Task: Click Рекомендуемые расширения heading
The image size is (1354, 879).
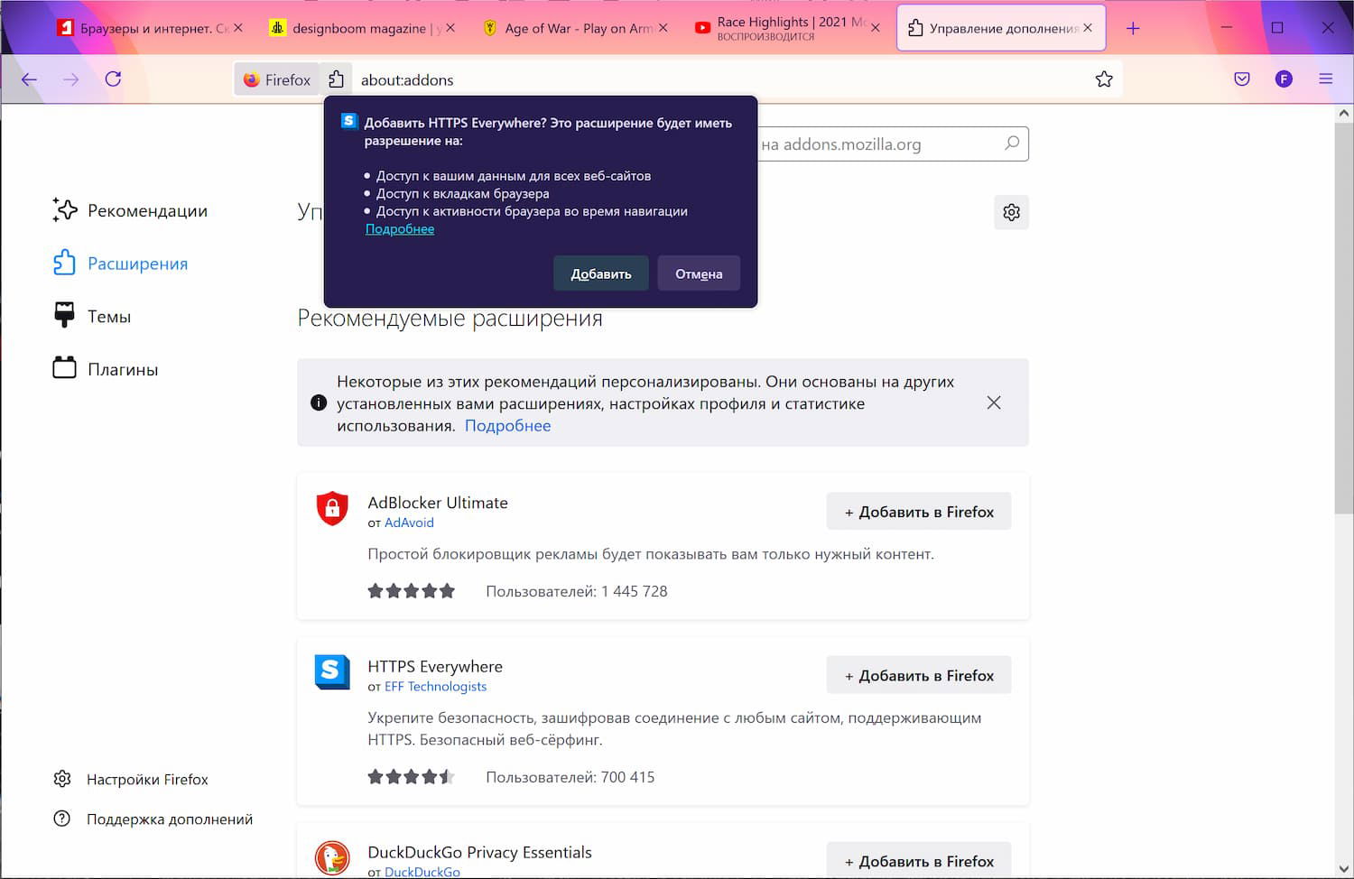Action: (x=450, y=319)
